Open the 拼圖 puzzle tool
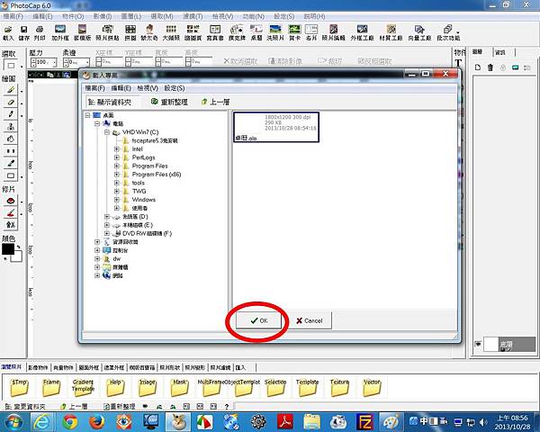This screenshot has height=432, width=540. coord(130,32)
